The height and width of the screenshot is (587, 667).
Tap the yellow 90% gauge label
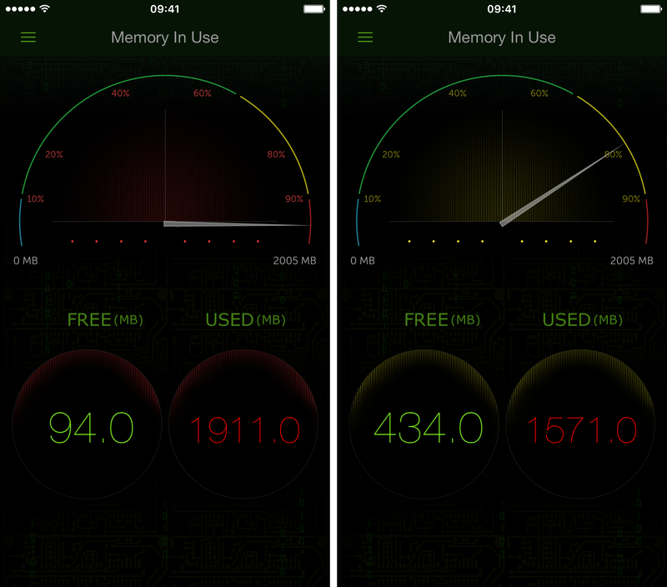tap(631, 198)
